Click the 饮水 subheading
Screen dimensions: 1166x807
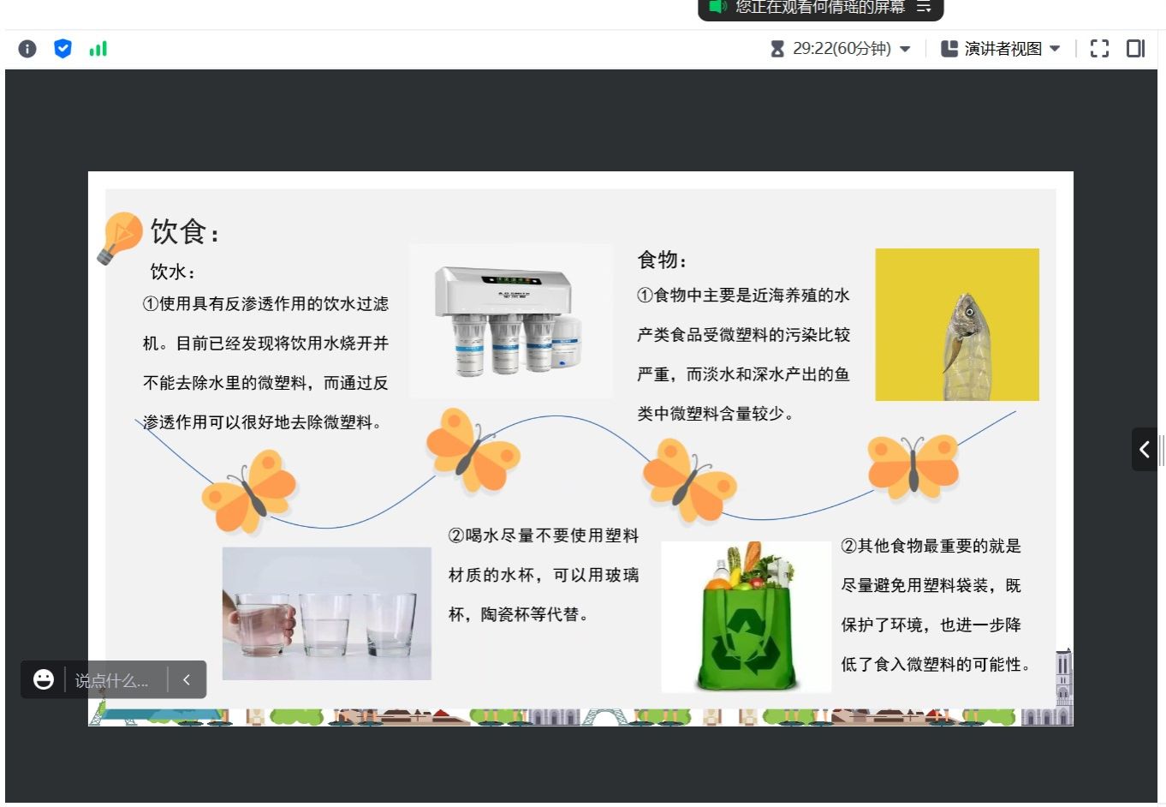173,272
